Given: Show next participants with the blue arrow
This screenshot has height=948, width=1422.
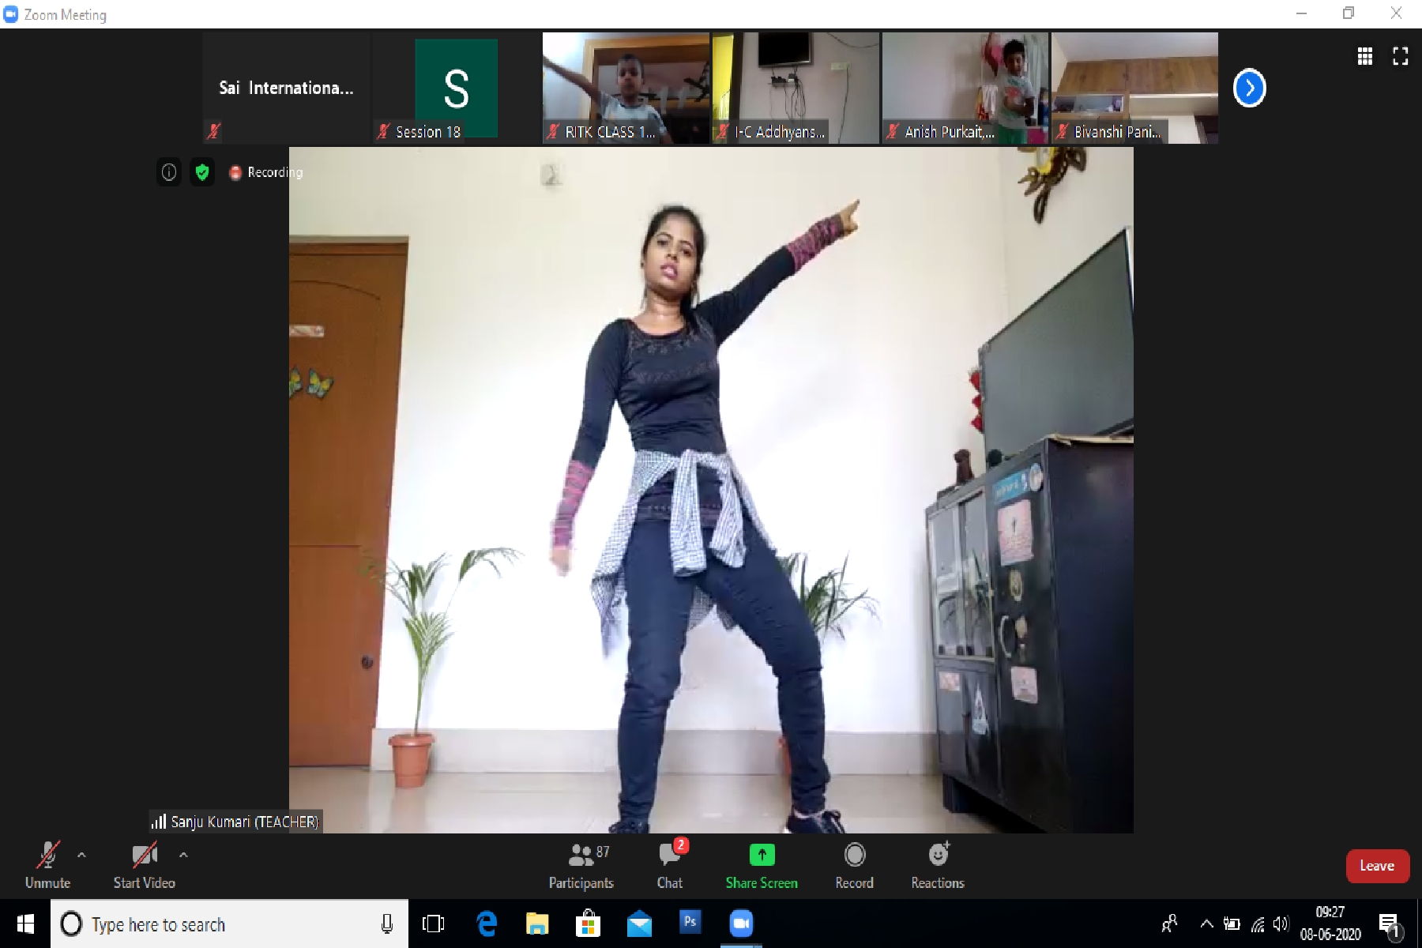Looking at the screenshot, I should (1249, 88).
